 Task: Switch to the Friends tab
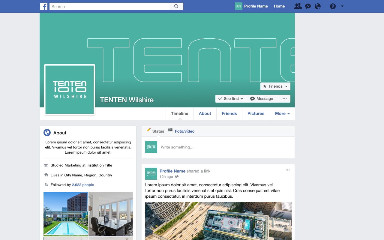(229, 114)
